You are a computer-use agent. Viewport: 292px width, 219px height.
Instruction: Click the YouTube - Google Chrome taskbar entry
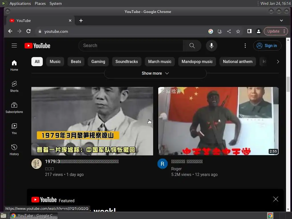[x=34, y=216]
